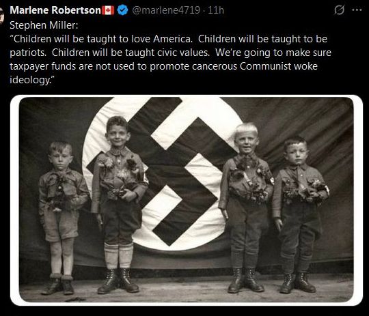Click the rightmost boy in the photo
Viewport: 369px width, 316px height.
300,214
